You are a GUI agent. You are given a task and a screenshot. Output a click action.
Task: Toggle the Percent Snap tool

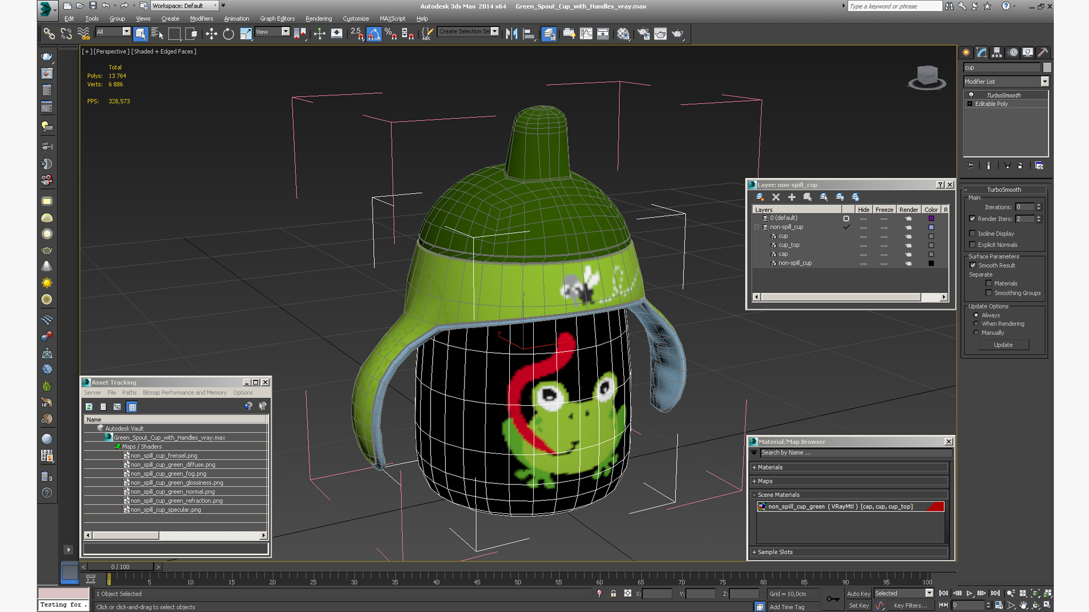pos(390,34)
